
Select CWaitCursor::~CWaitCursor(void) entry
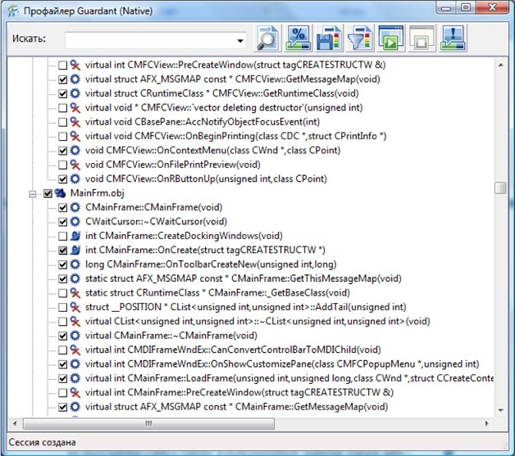156,222
